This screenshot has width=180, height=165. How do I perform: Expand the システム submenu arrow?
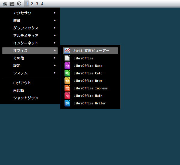click(55, 73)
